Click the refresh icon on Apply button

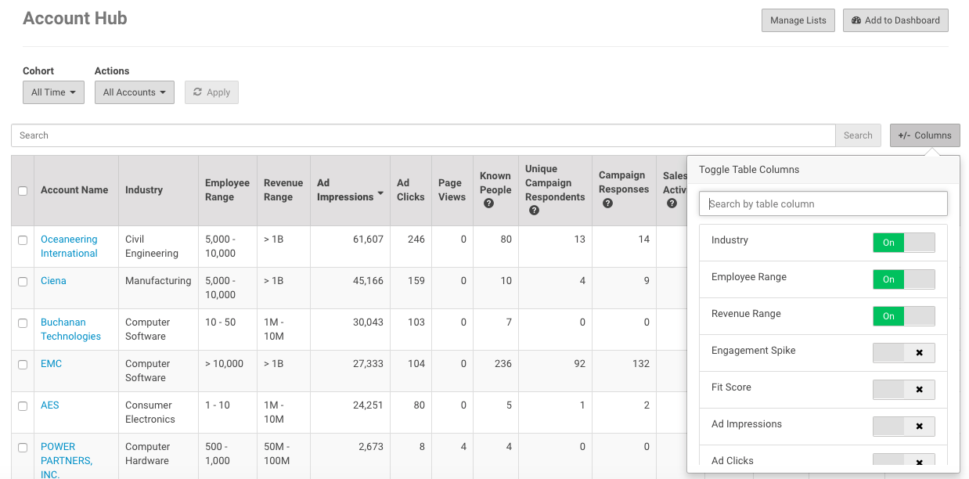(x=198, y=92)
